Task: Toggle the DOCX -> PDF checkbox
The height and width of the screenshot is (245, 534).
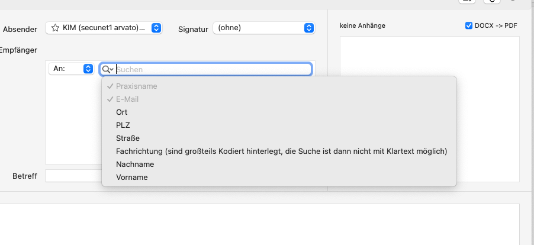Action: (x=469, y=25)
